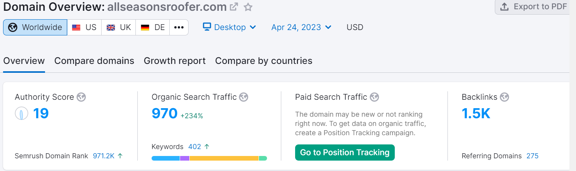This screenshot has height=171, width=576.
Task: Click the Paid Search Traffic globe icon
Action: pos(374,97)
